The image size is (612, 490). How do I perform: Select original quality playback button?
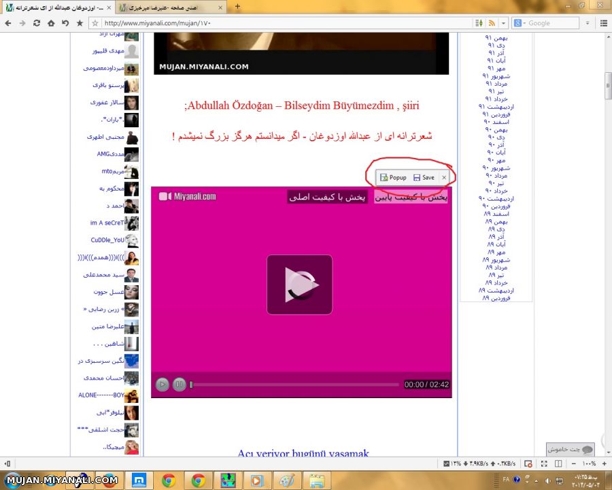coord(327,197)
